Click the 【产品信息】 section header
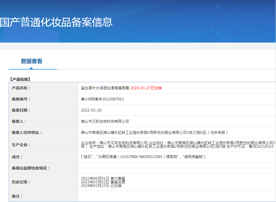The height and width of the screenshot is (202, 276). point(20,79)
